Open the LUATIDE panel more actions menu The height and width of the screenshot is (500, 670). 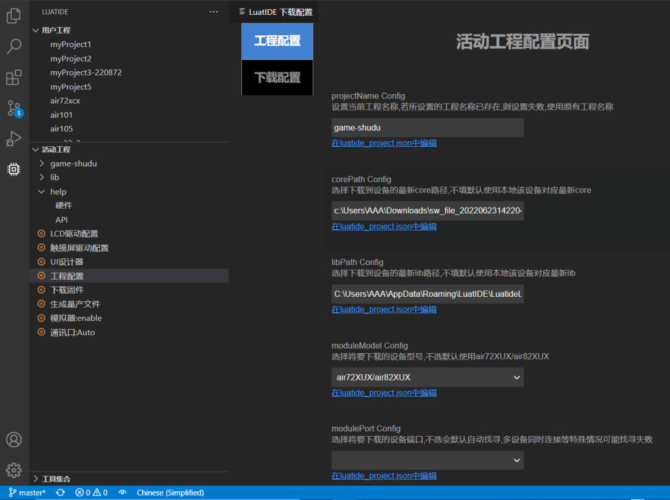pyautogui.click(x=213, y=11)
